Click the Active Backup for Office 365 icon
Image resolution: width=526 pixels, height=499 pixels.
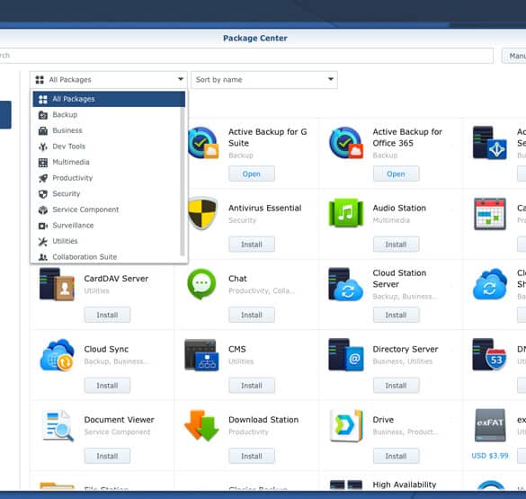click(x=346, y=143)
